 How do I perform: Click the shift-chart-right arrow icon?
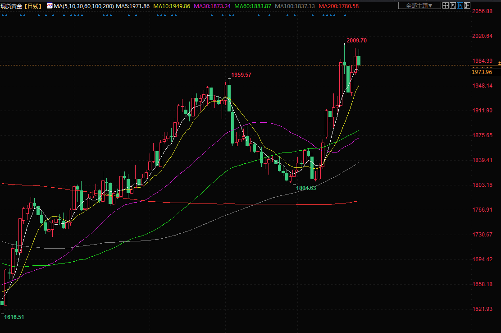(x=467, y=6)
